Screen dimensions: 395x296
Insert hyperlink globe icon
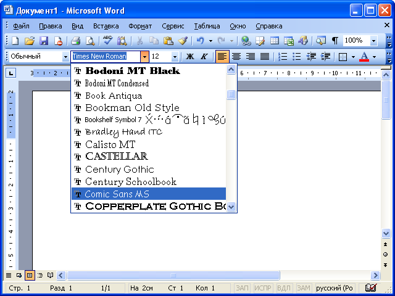point(246,41)
